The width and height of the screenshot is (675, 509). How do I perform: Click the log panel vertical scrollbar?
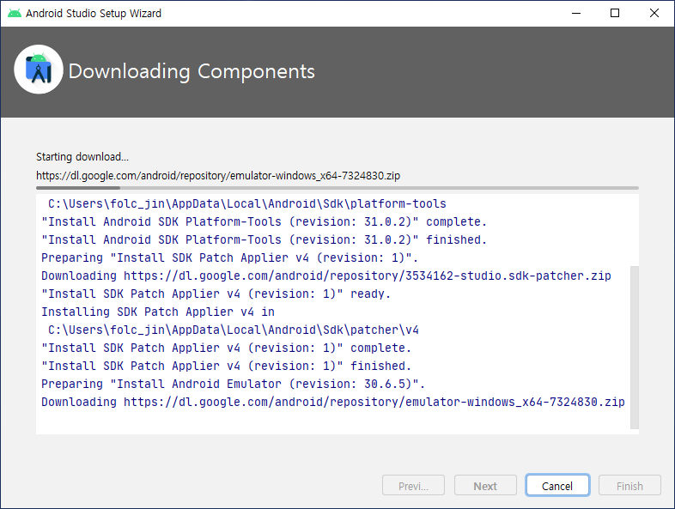pos(634,348)
